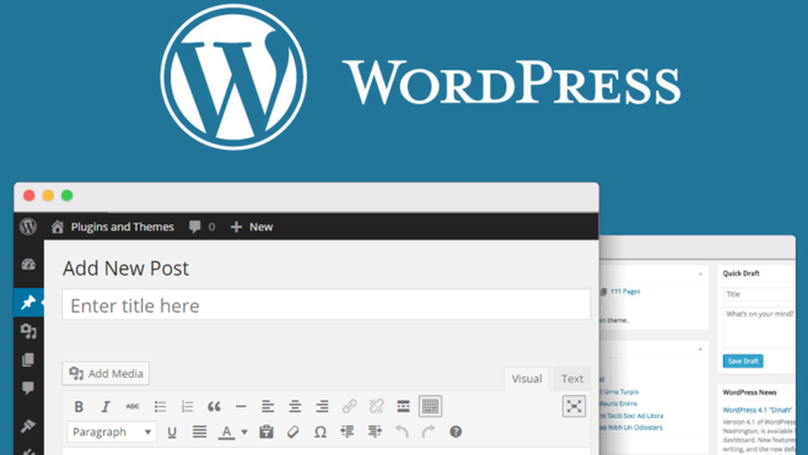The width and height of the screenshot is (808, 455).
Task: Insert the Read More tag
Action: 403,406
